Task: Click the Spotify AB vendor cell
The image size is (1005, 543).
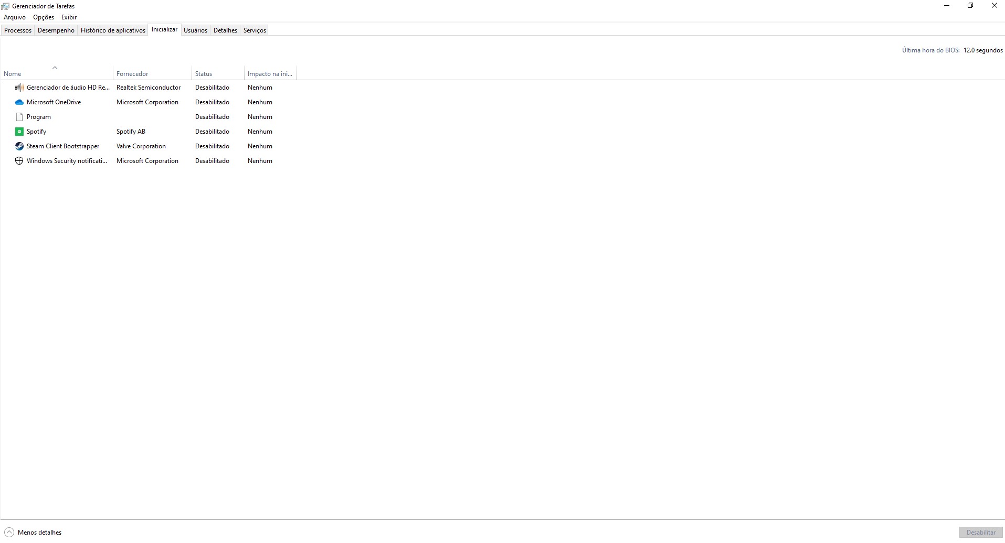Action: point(131,132)
